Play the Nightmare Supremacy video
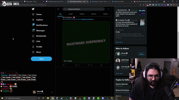Viewport: 179px width, 100px height. pos(86,42)
